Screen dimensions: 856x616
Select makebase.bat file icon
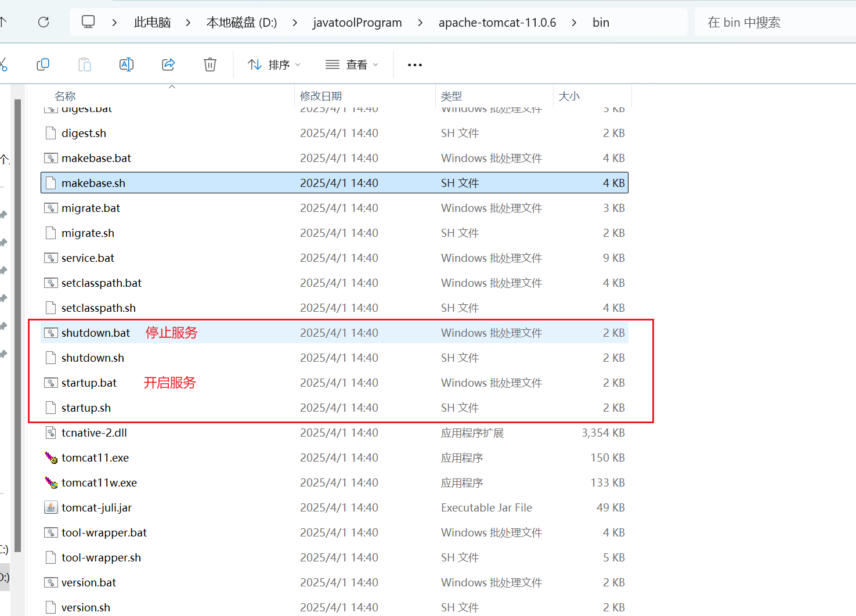[x=51, y=158]
